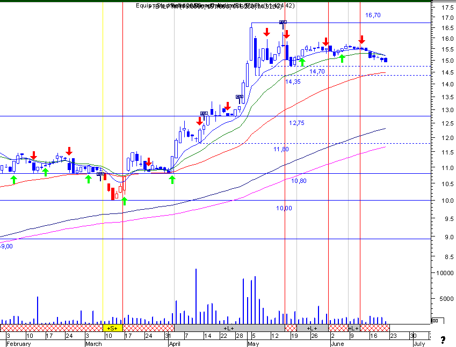Click the -9,00 level label
The height and width of the screenshot is (347, 456).
click(x=6, y=246)
